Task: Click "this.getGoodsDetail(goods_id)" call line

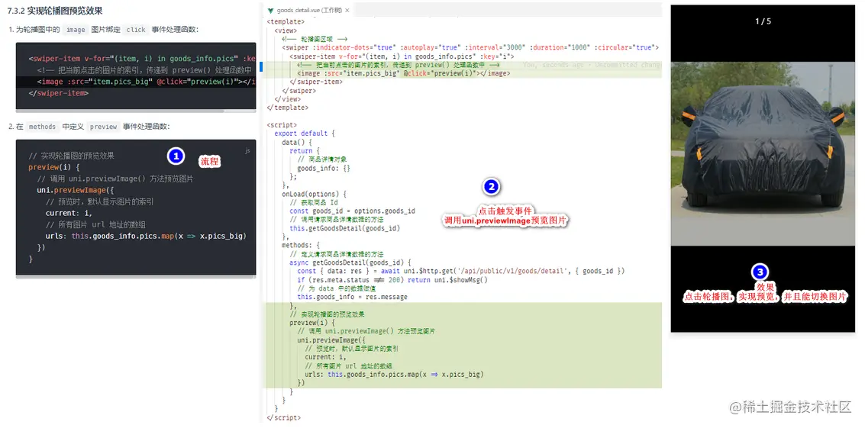Action: click(345, 228)
